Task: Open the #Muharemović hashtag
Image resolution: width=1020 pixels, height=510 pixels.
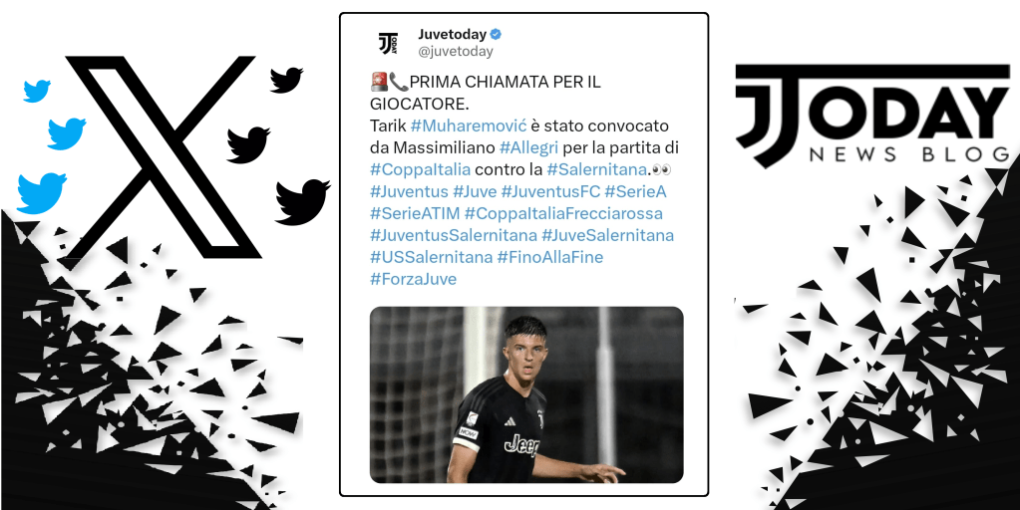Action: pos(469,127)
